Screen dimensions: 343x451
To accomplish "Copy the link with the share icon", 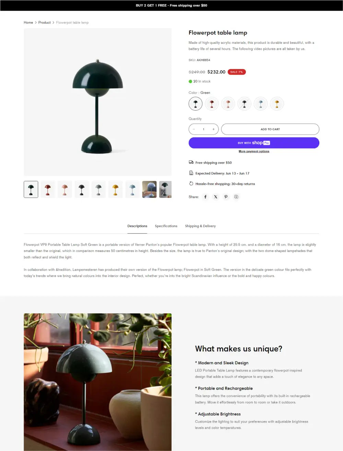I will coord(236,197).
